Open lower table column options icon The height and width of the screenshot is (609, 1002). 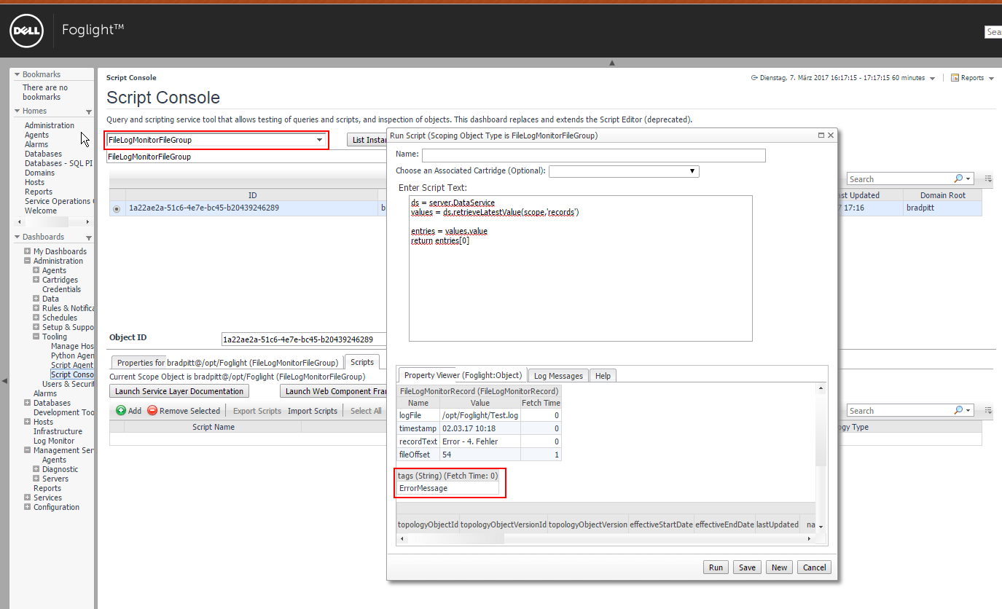989,410
